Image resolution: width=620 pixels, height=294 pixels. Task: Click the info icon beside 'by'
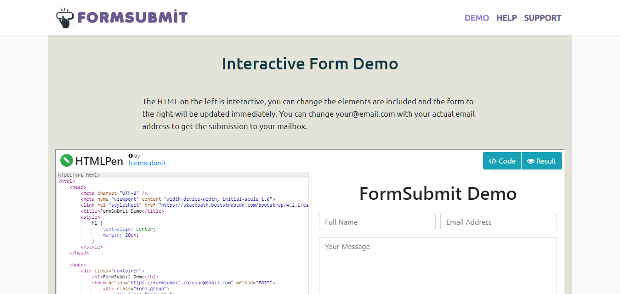click(x=131, y=156)
